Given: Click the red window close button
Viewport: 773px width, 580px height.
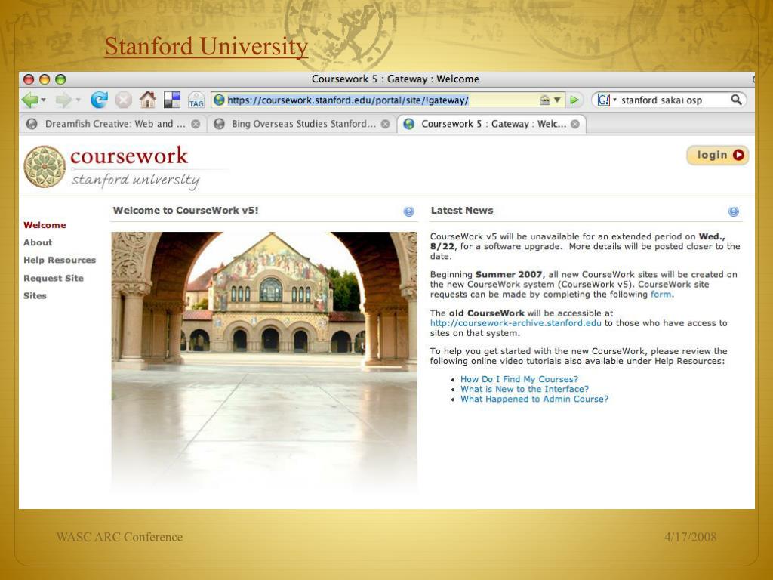Looking at the screenshot, I should click(29, 79).
